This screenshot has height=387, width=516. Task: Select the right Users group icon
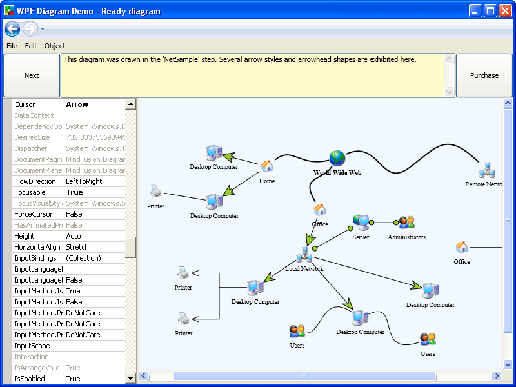(x=428, y=339)
